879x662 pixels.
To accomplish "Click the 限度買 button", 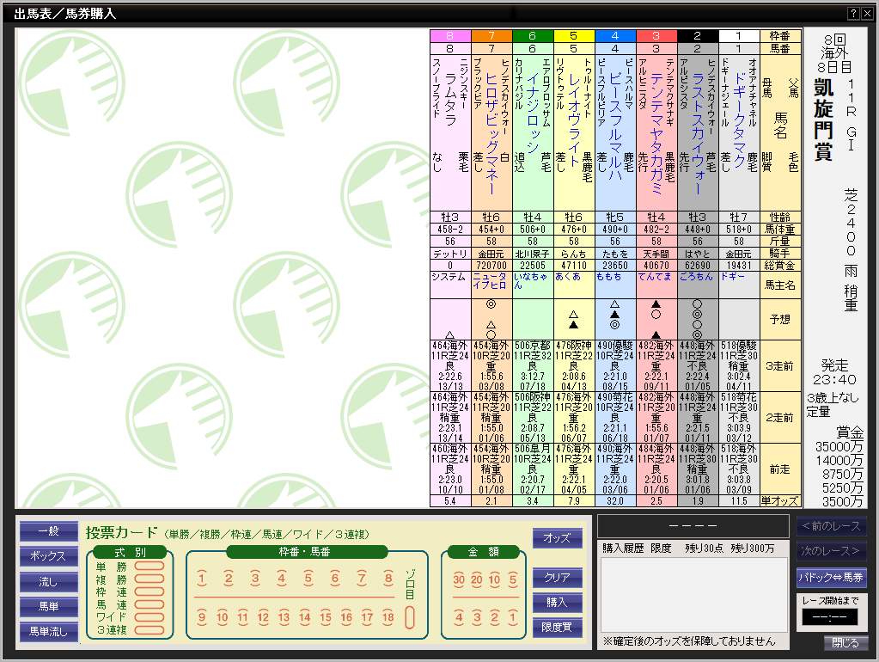I will 557,628.
